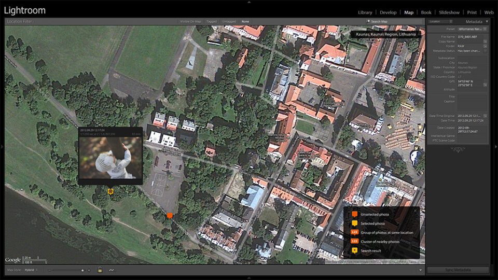Image resolution: width=498 pixels, height=280 pixels.
Task: Open the Location metadata set dropdown
Action: [440, 22]
